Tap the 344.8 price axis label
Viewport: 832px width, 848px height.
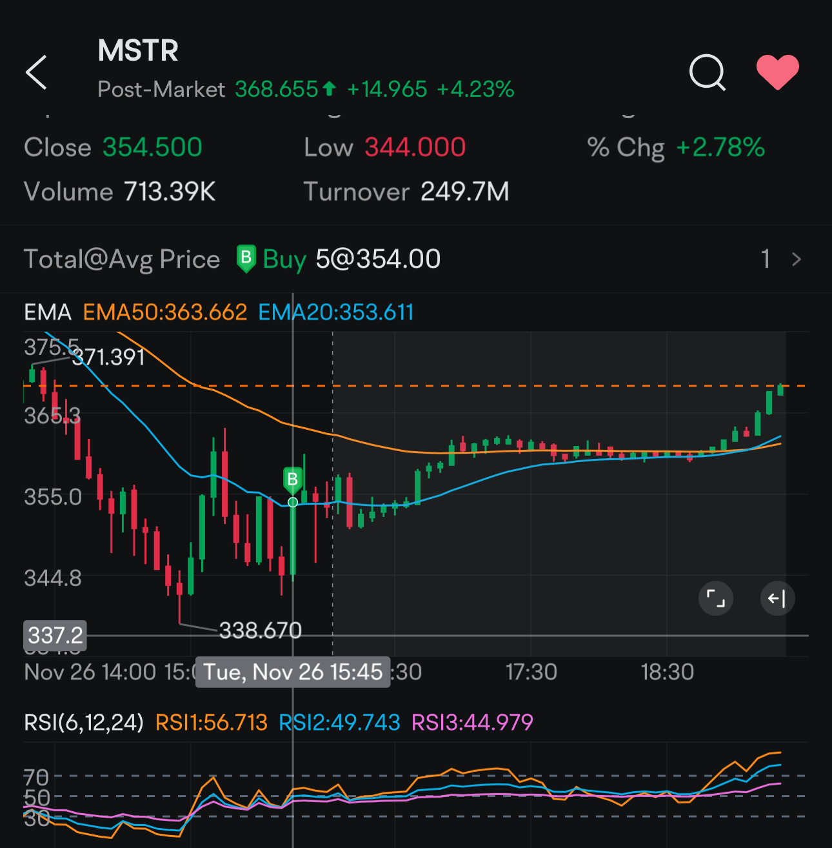53,578
